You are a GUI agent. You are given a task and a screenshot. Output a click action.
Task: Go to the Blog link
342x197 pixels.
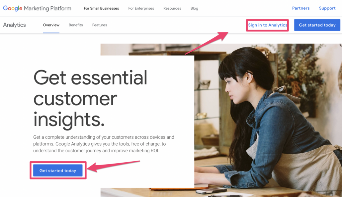point(194,8)
